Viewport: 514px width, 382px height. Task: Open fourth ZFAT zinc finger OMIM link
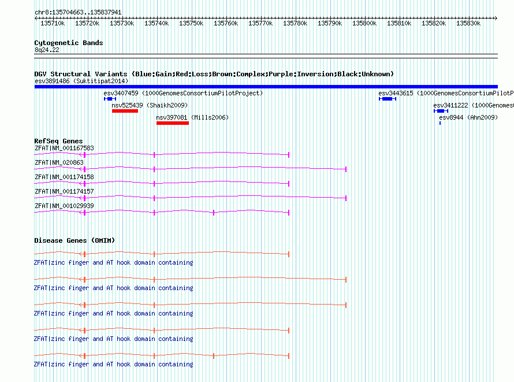coord(113,339)
